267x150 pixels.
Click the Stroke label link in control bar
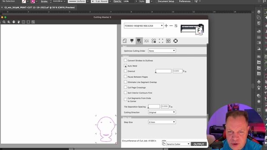coord(44,1)
